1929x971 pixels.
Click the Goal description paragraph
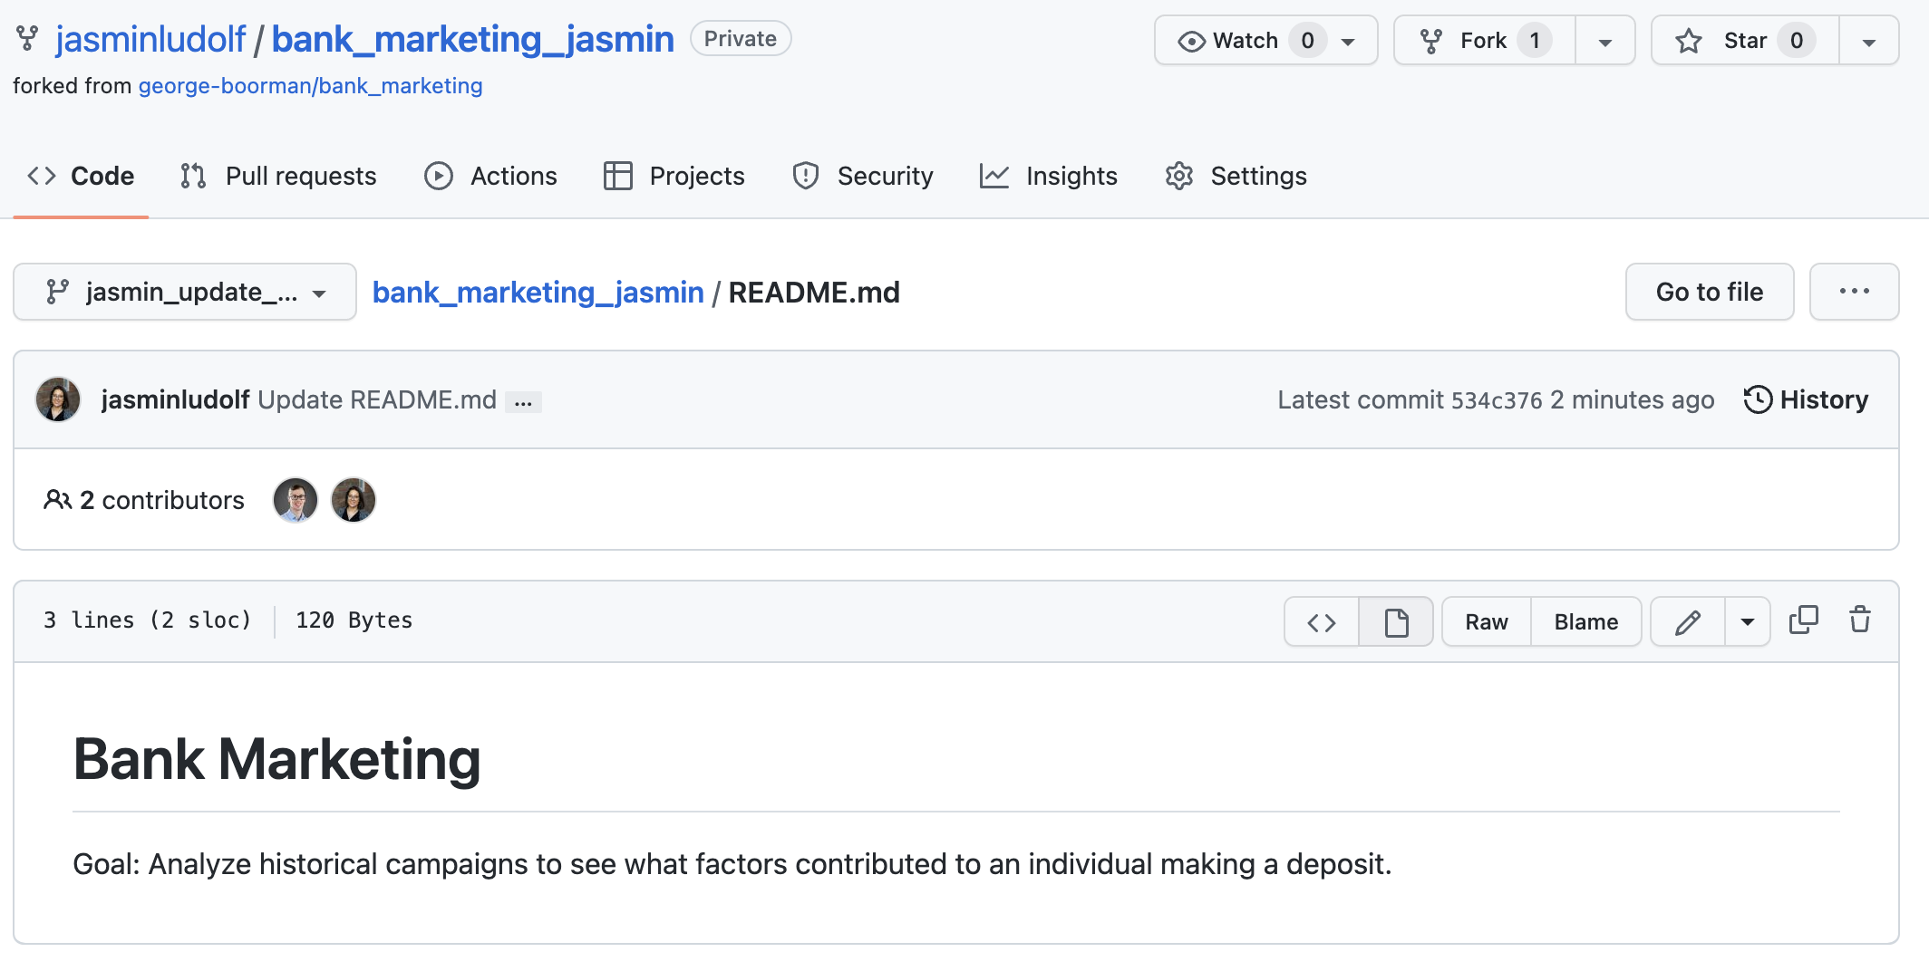732,864
